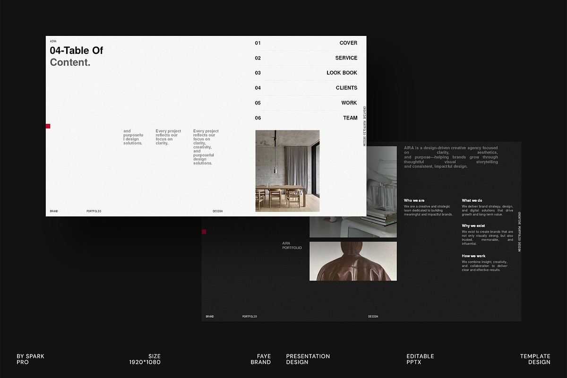The height and width of the screenshot is (378, 567).
Task: Click the "TEMPLATE DESIGN" caption
Action: (x=535, y=359)
